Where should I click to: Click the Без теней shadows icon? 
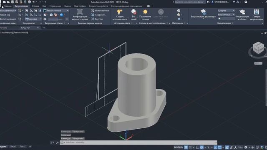(133, 12)
